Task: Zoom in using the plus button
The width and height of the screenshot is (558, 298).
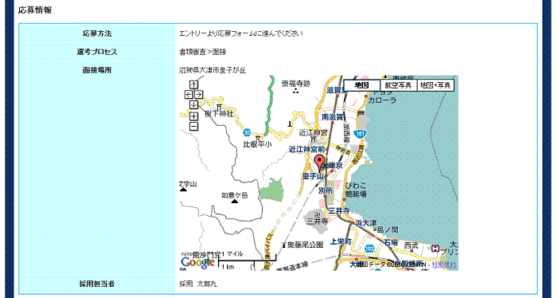Action: coord(193,116)
